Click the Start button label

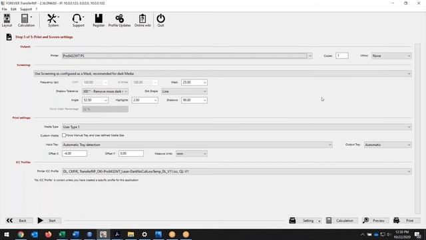coord(52,221)
